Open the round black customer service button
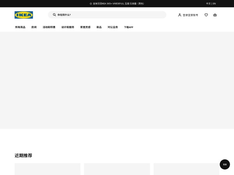234x175 pixels. 225,164
